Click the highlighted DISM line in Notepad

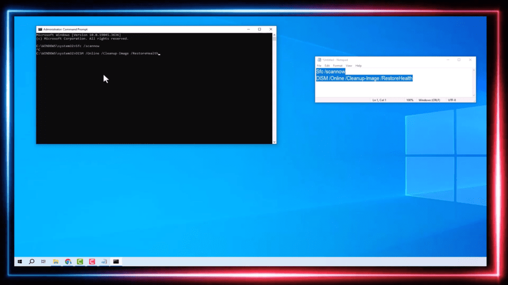pos(364,78)
